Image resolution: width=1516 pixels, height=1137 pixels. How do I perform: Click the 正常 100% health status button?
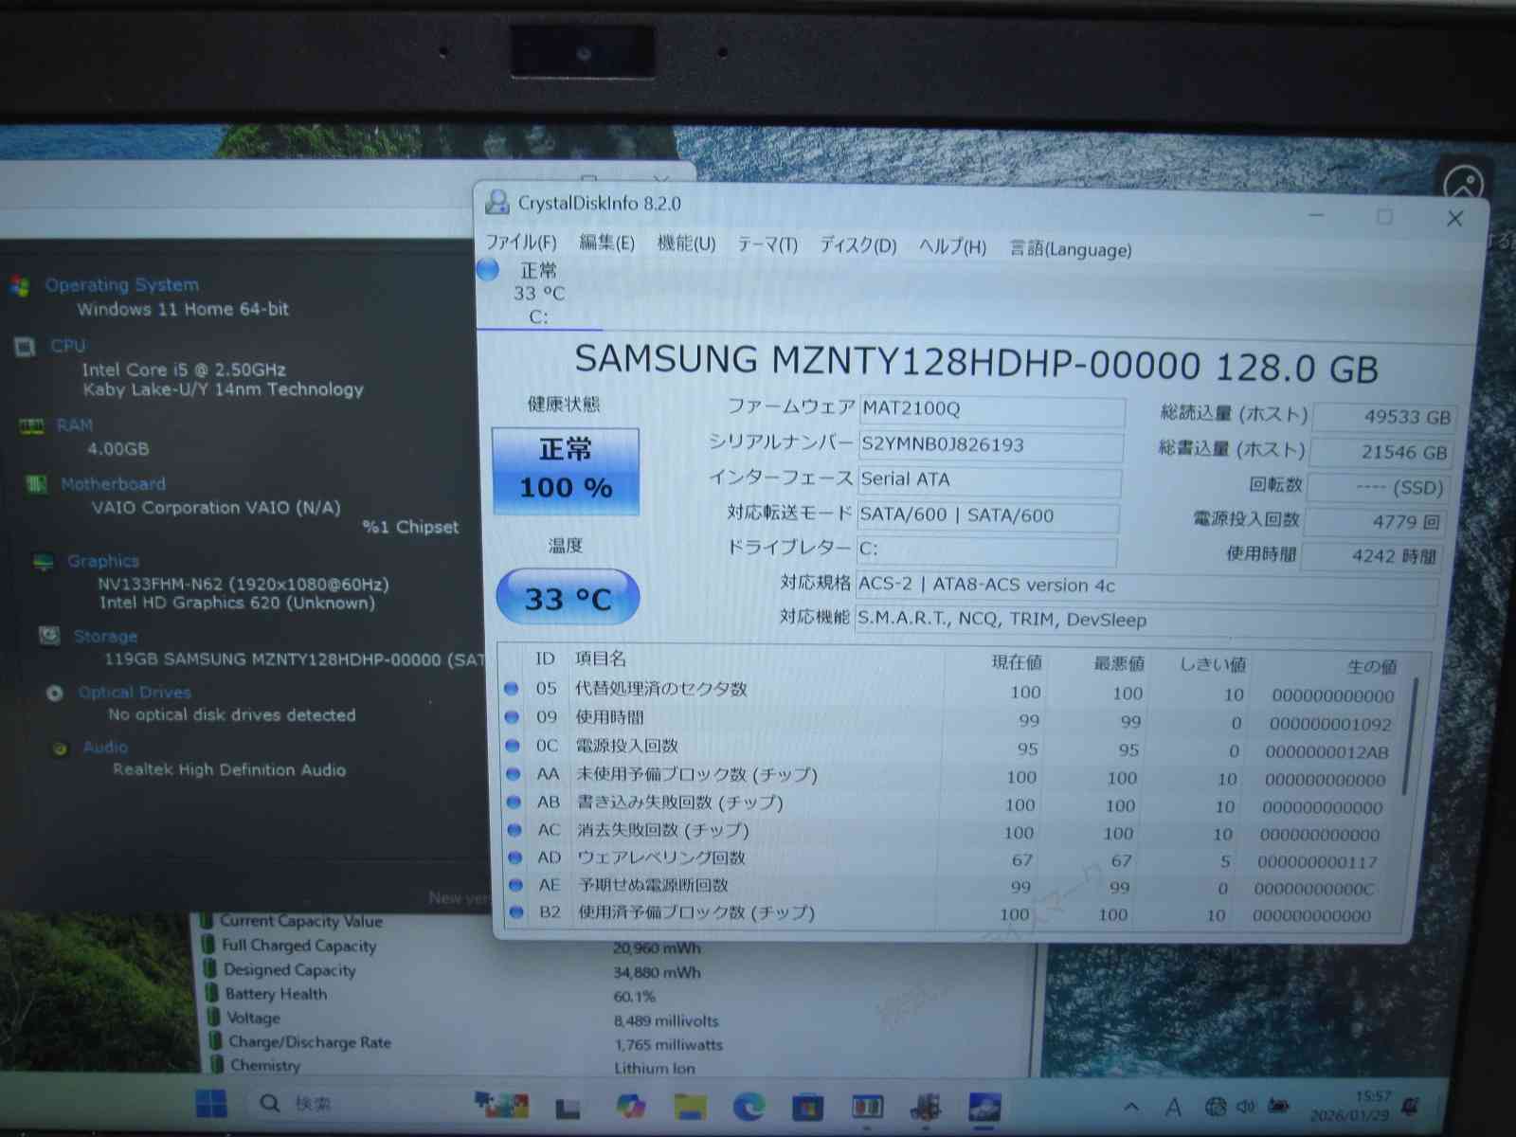(x=566, y=470)
